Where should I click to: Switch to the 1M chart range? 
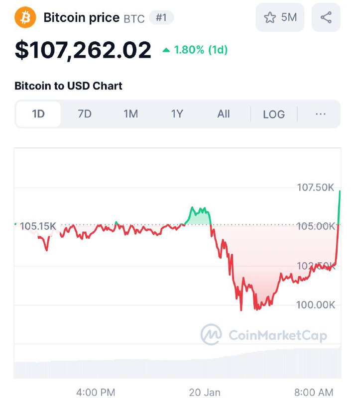tap(130, 114)
